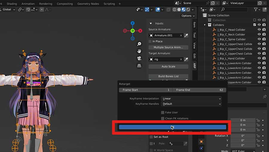Toggle the viewport overlays icon
Viewport: 269px width, 152px height.
pos(158,10)
